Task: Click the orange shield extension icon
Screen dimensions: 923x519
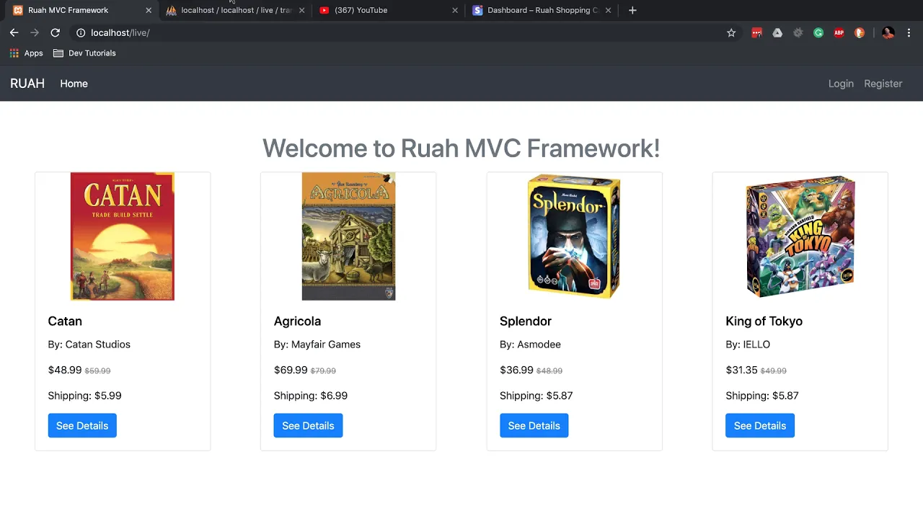Action: tap(860, 32)
